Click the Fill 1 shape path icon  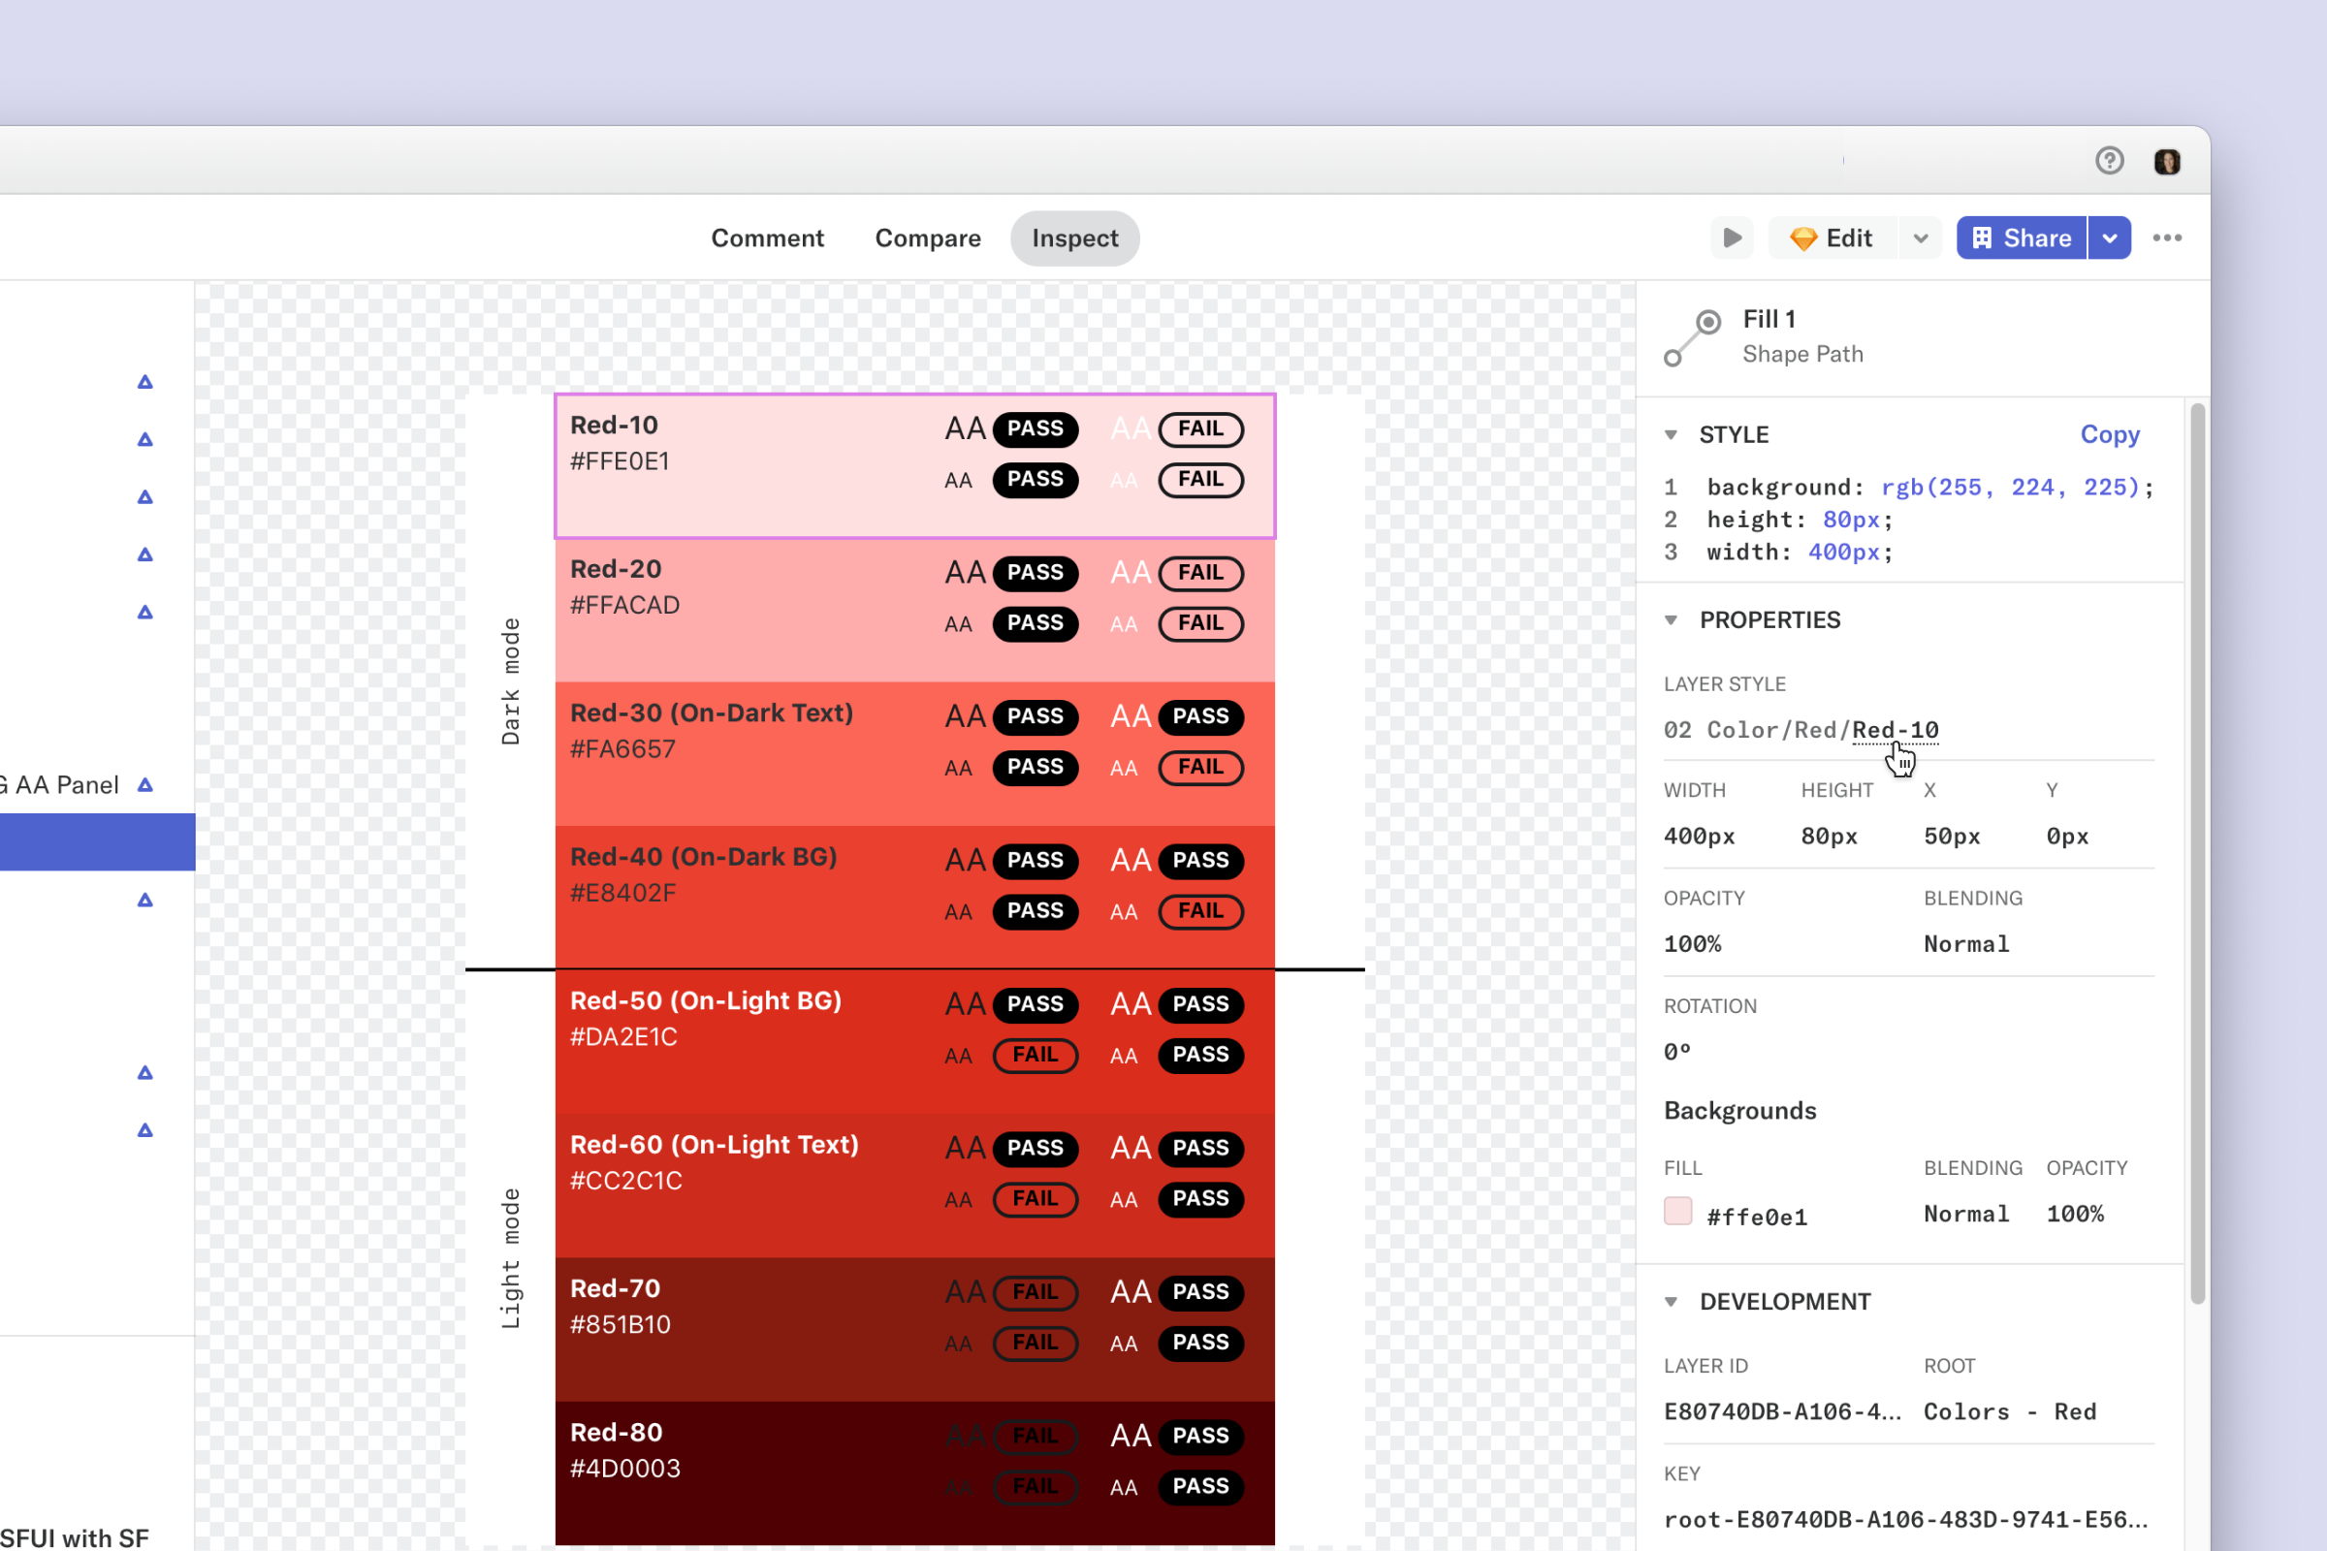pos(1692,337)
